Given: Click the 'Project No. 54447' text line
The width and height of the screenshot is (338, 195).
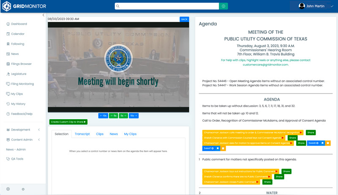Looking at the screenshot, I should pos(262,85).
